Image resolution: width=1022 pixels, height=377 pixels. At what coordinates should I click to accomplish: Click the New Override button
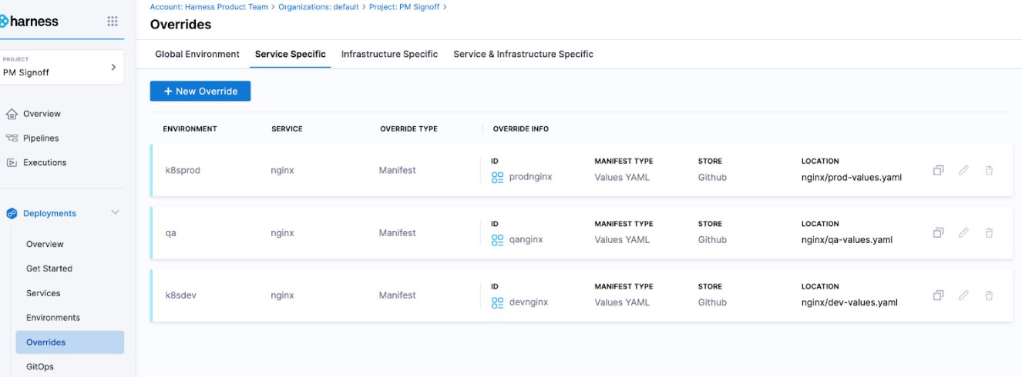coord(200,91)
